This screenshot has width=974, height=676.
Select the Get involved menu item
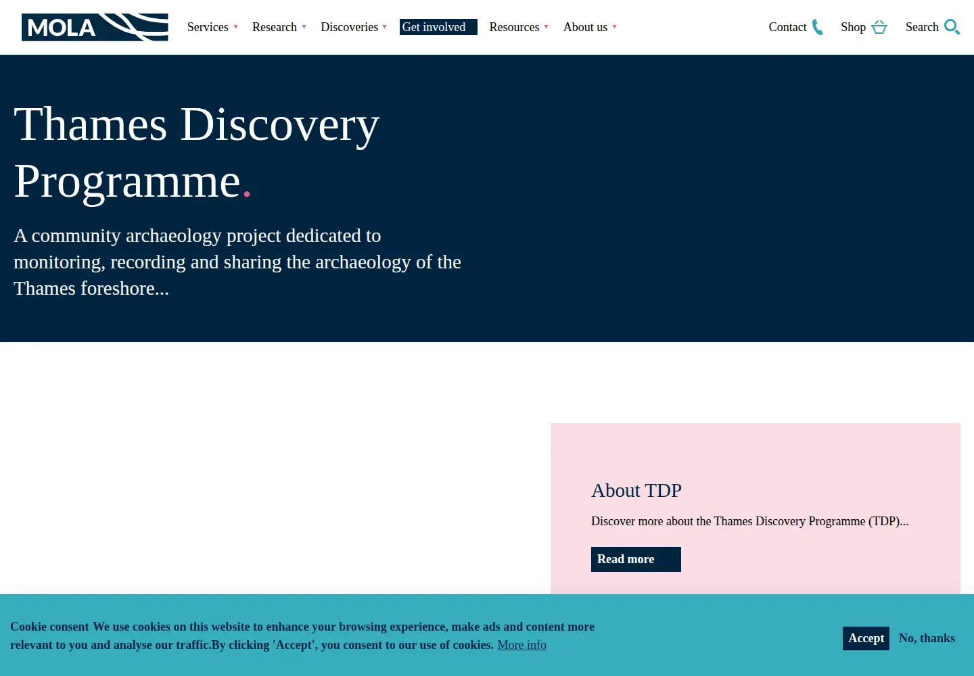[x=438, y=27]
